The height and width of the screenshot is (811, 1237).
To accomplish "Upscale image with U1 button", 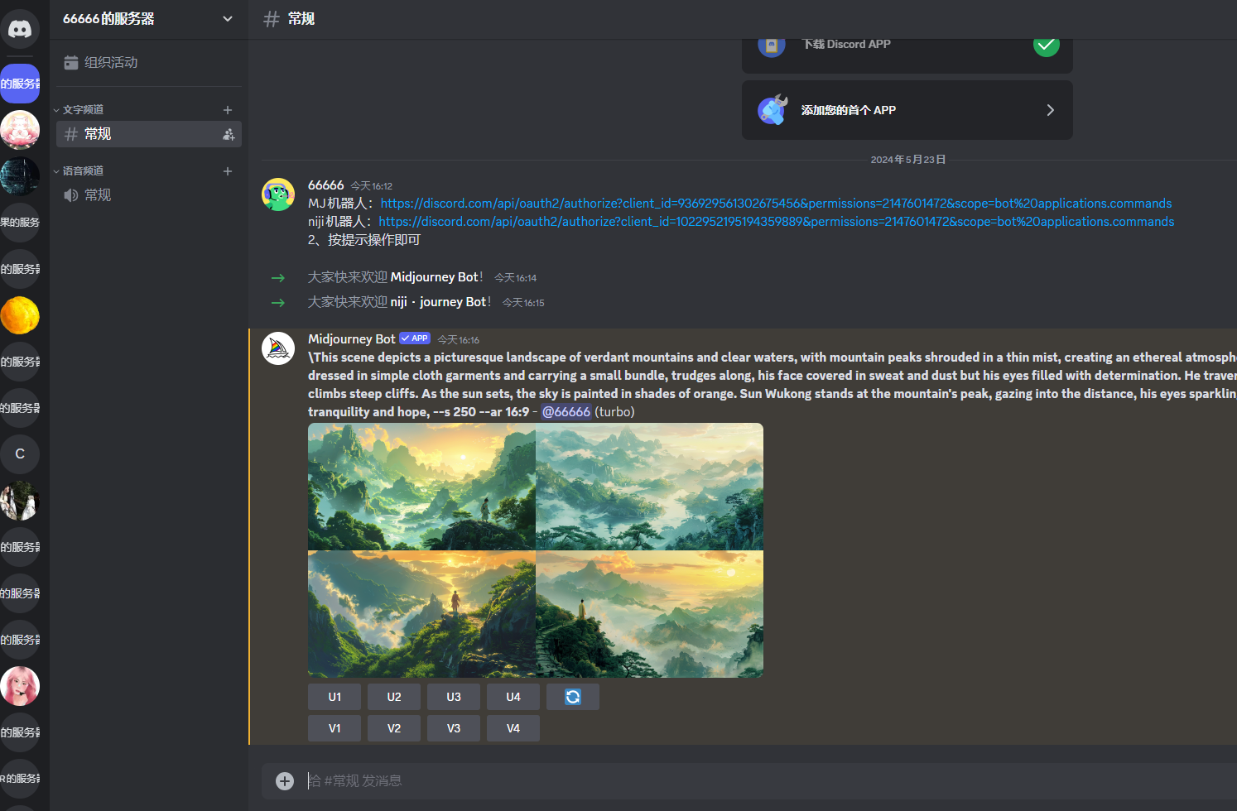I will [335, 697].
